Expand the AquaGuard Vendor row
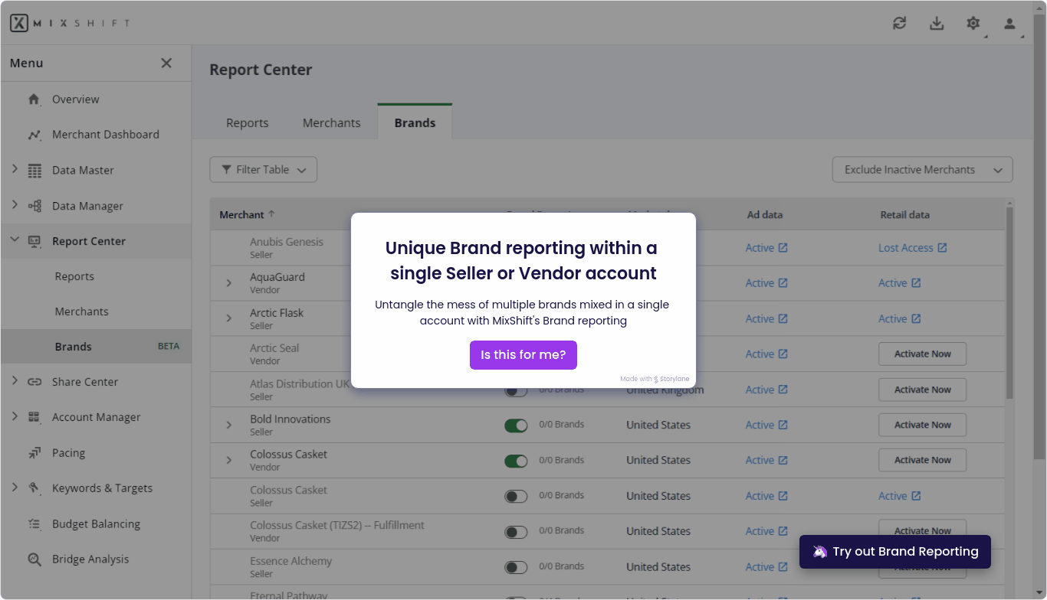The width and height of the screenshot is (1047, 600). coord(228,282)
